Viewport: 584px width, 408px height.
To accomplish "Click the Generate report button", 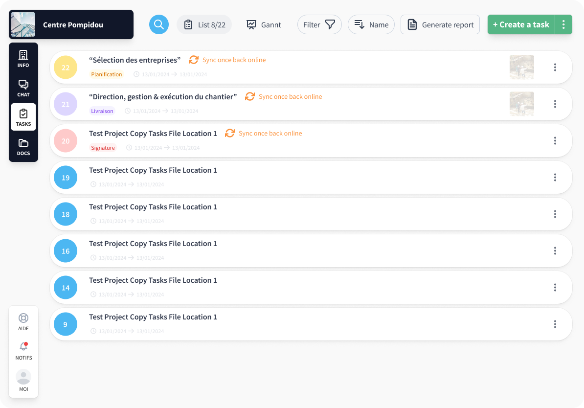I will point(440,24).
